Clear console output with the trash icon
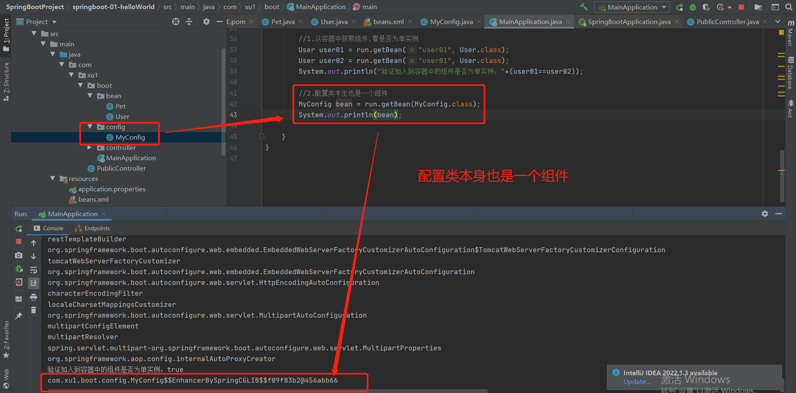Image resolution: width=796 pixels, height=393 pixels. (x=34, y=310)
